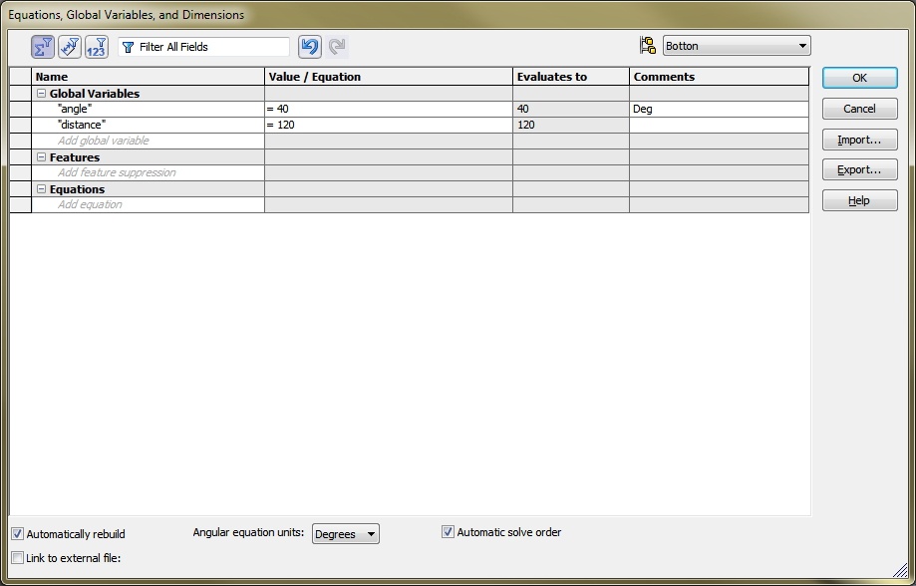916x586 pixels.
Task: Click the Filter All Fields box
Action: 203,47
